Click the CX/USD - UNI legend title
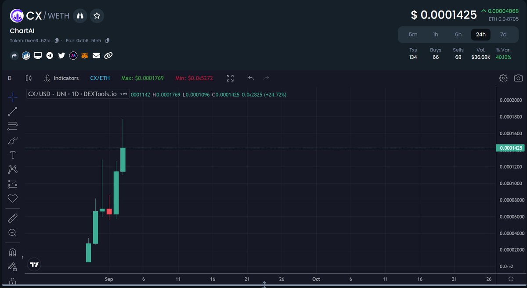The width and height of the screenshot is (527, 288). tap(72, 94)
